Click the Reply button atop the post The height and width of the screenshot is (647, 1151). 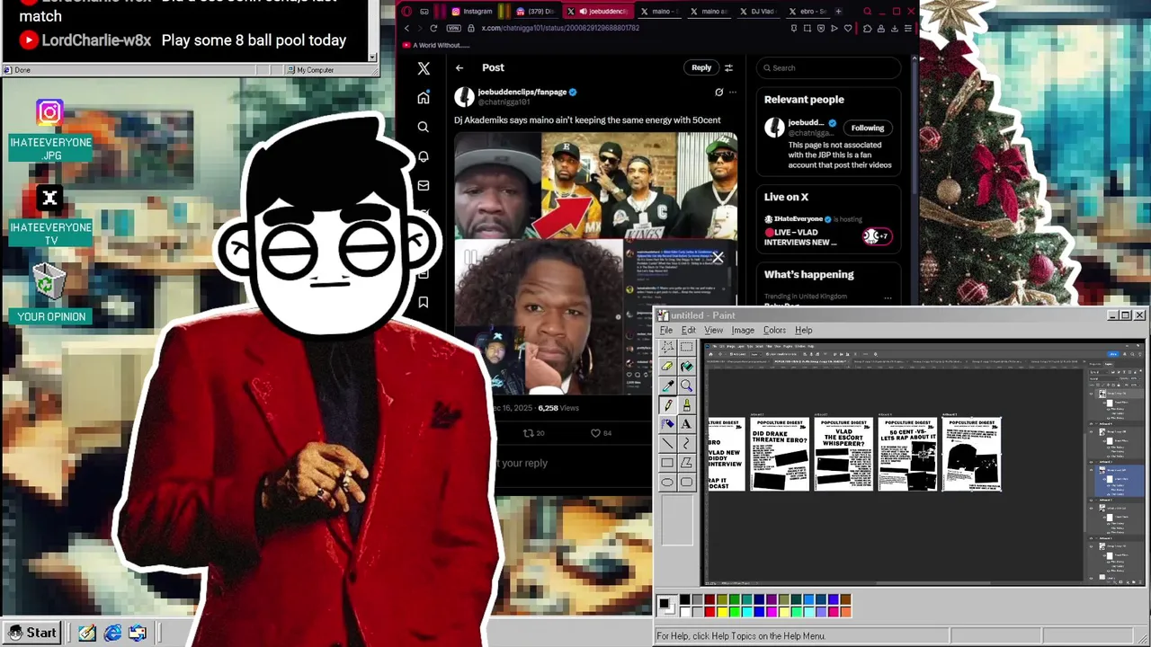coord(701,67)
